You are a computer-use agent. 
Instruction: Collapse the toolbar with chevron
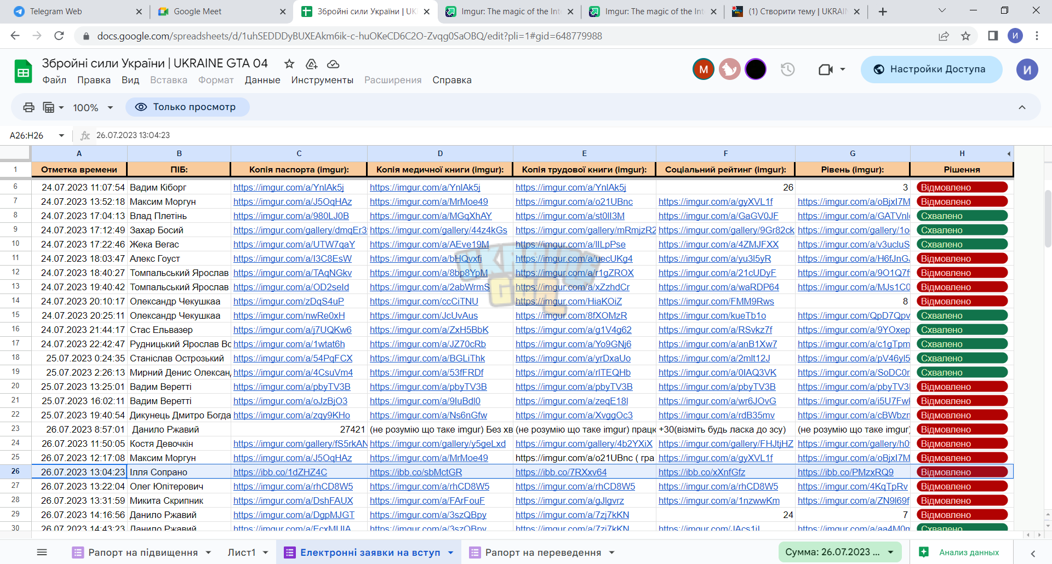click(x=1022, y=107)
